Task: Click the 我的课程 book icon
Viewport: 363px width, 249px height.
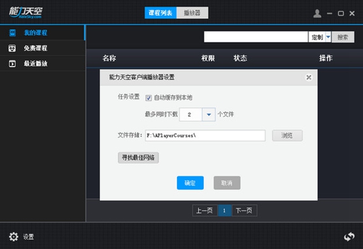Action: coord(13,33)
